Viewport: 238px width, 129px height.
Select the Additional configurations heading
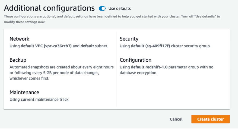(49, 8)
